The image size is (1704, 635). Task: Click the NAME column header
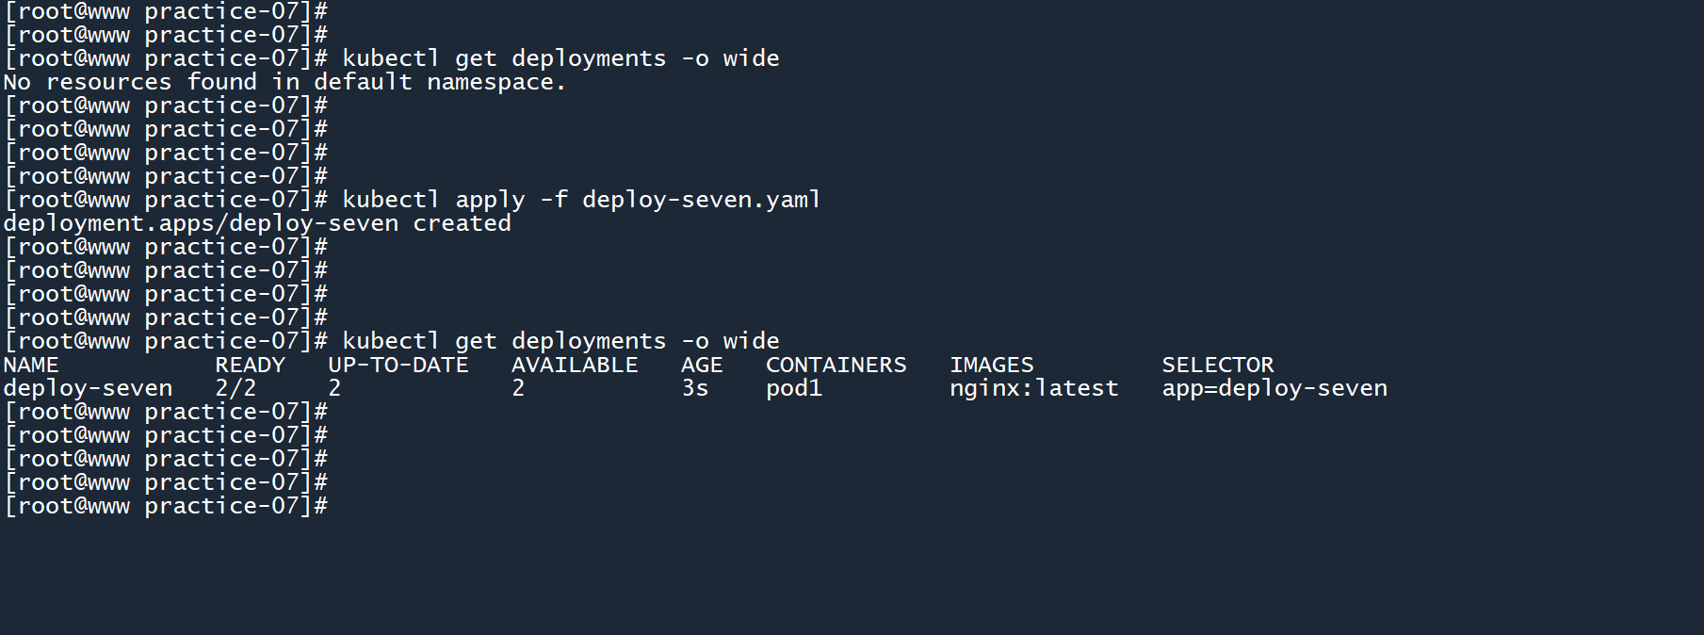(x=31, y=365)
